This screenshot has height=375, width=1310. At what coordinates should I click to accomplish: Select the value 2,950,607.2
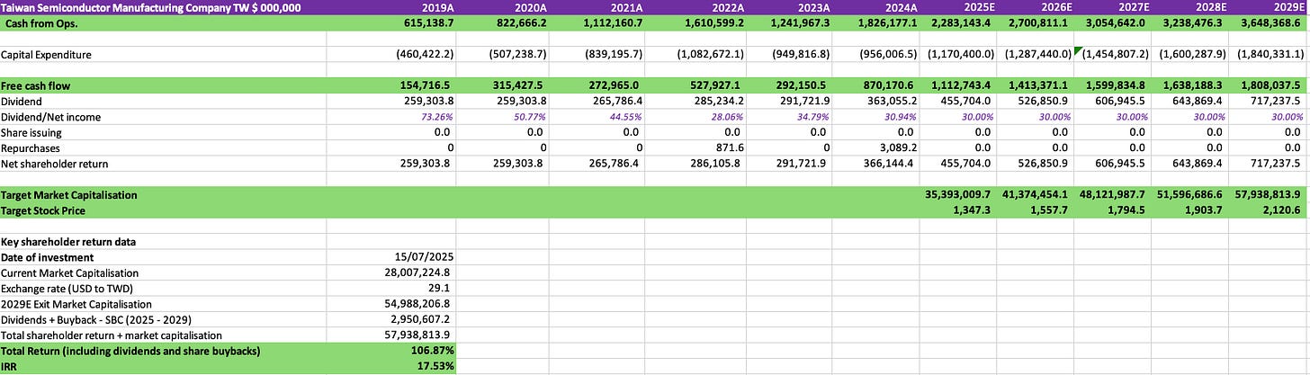click(x=424, y=319)
